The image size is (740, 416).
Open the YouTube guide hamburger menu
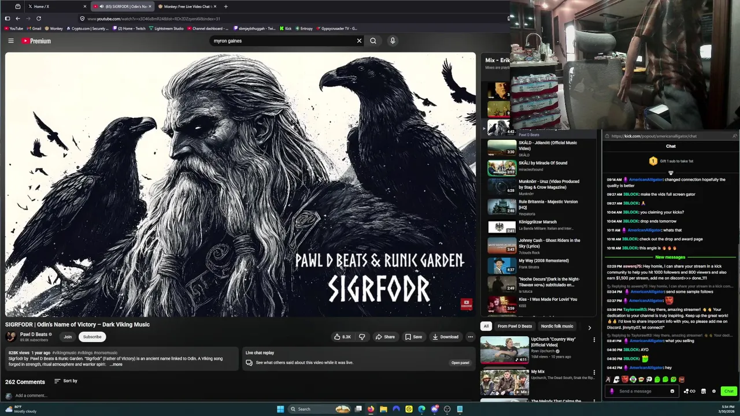tap(10, 41)
